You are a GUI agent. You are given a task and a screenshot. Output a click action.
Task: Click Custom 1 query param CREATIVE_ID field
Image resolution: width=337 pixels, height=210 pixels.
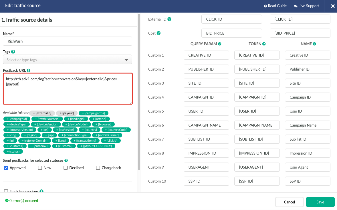click(x=206, y=55)
